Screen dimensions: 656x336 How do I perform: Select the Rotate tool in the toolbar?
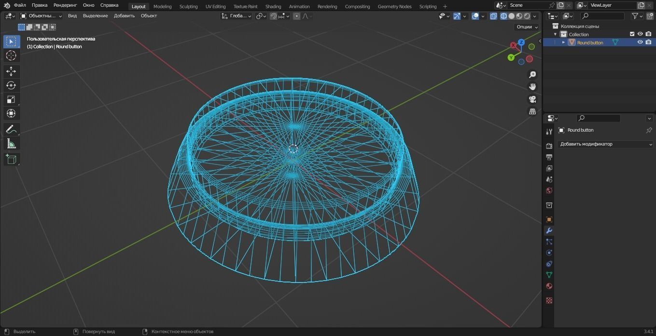(x=11, y=85)
